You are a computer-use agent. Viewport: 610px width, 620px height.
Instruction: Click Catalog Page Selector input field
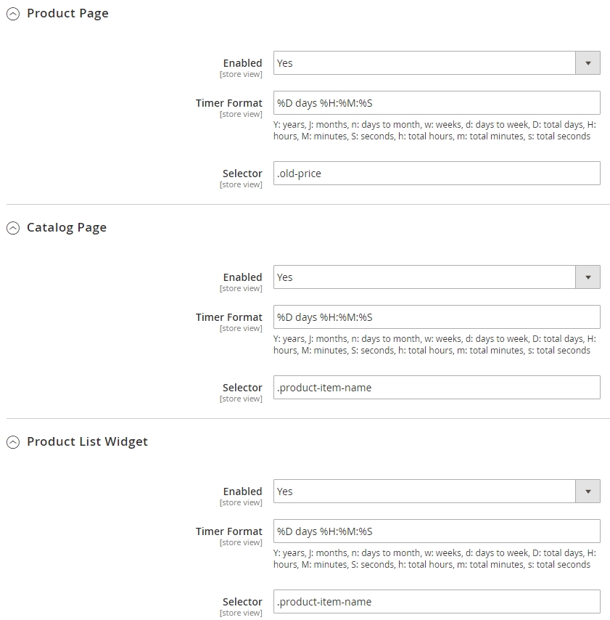[x=437, y=388]
